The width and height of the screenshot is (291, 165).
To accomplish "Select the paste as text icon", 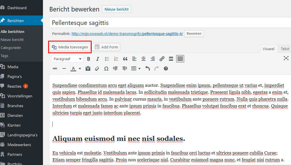I will point(88,68).
